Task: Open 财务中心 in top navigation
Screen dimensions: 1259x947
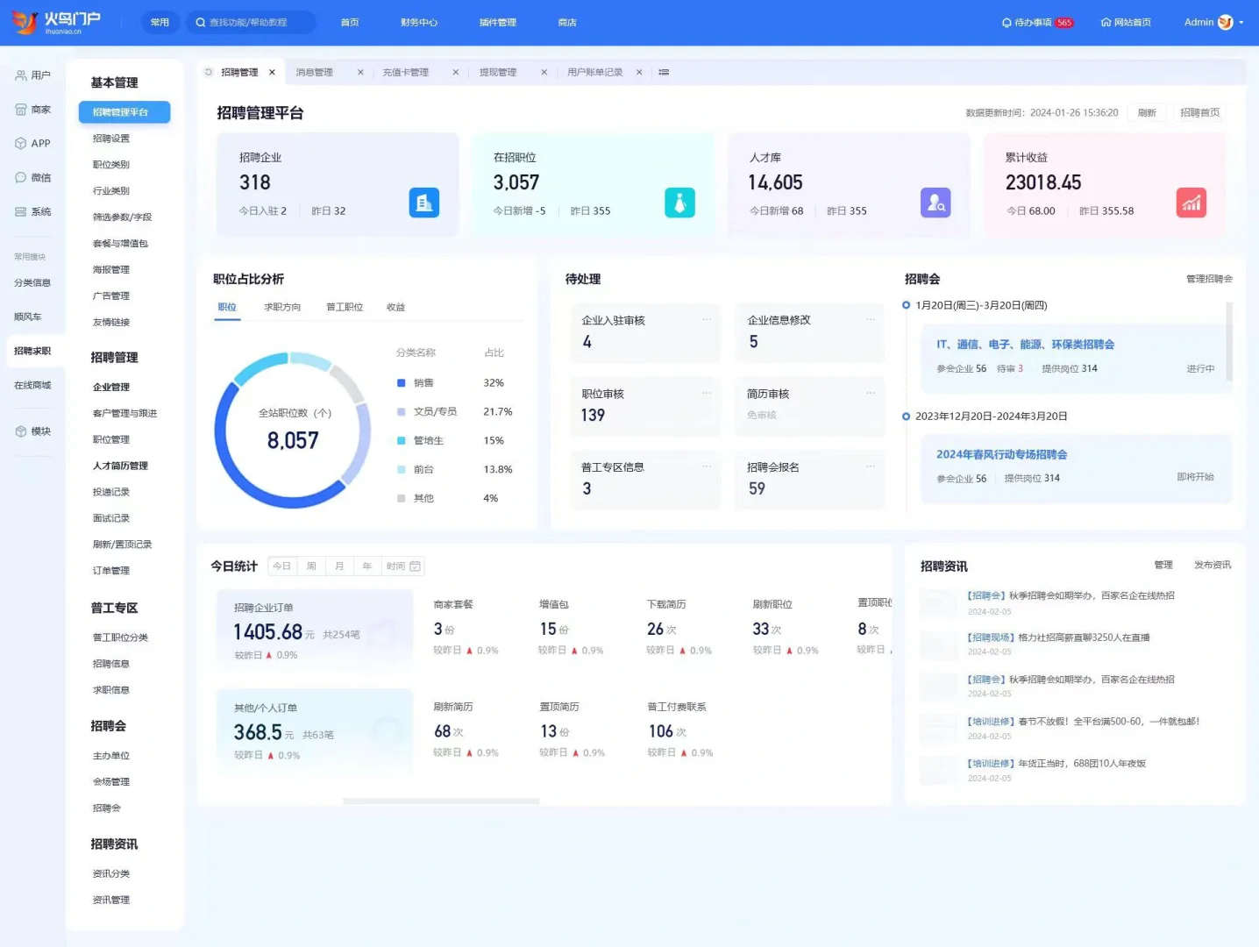Action: click(419, 23)
